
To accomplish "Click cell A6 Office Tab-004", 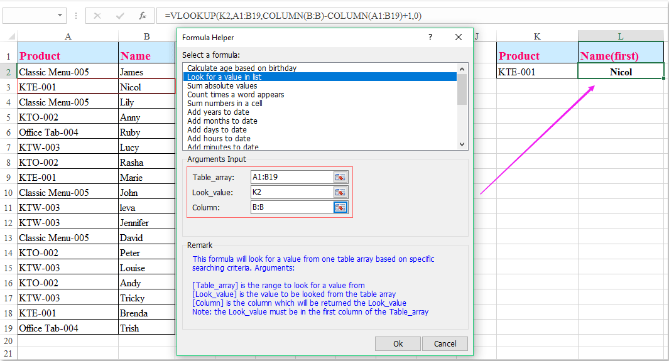I will (x=68, y=132).
